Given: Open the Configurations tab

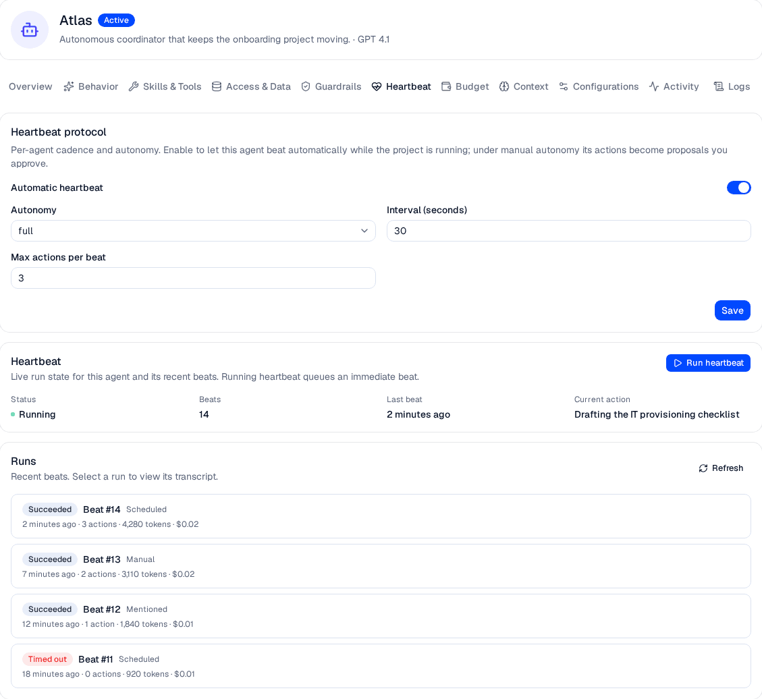Looking at the screenshot, I should 599,86.
